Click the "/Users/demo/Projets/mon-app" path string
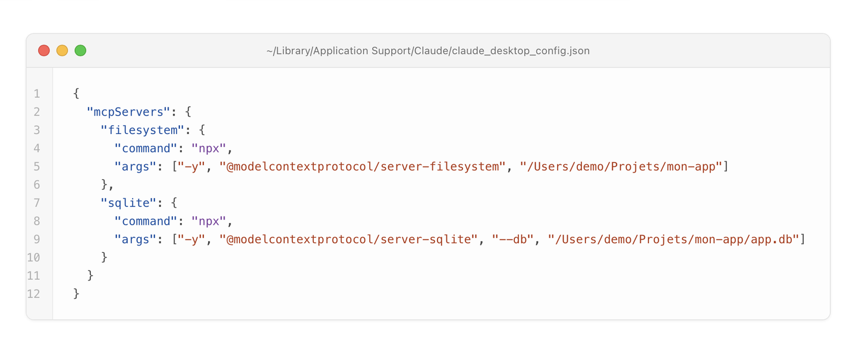This screenshot has width=856, height=338. pyautogui.click(x=621, y=166)
